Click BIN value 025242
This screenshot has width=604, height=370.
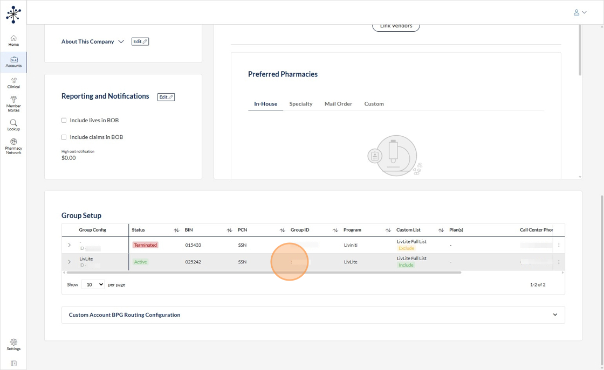pos(193,262)
